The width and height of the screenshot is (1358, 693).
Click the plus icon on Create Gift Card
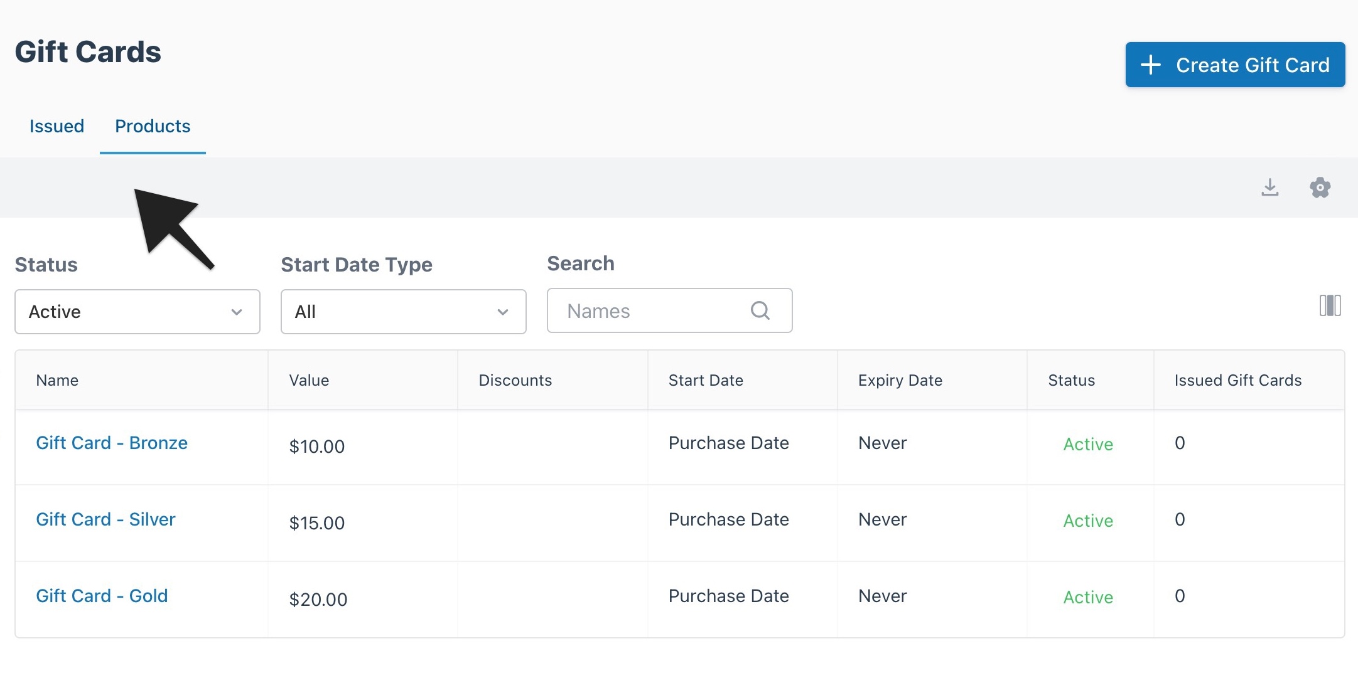[1150, 65]
